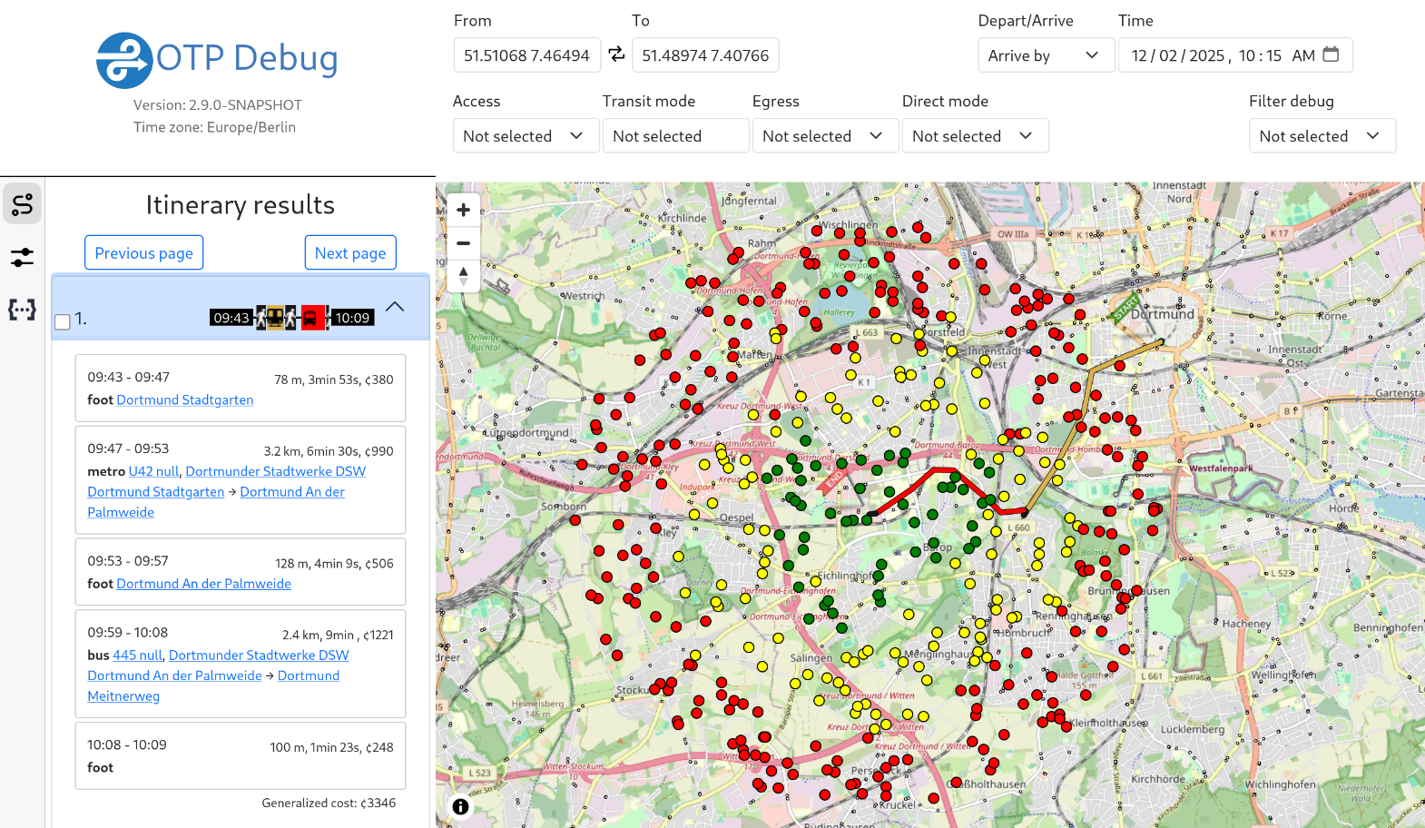Click the metro leg icon in itinerary 1
This screenshot has height=828, width=1425.
click(275, 318)
